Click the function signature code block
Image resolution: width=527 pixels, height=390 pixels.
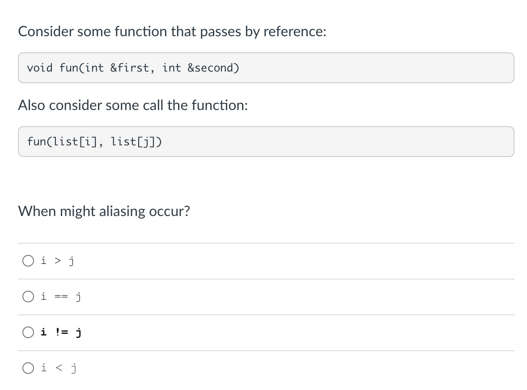point(266,68)
